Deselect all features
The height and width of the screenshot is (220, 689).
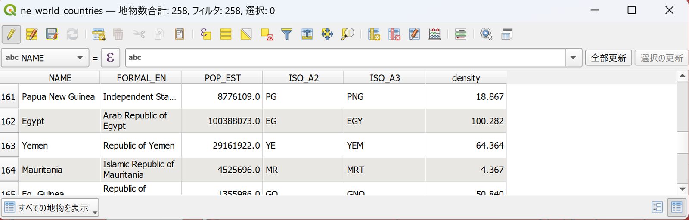pyautogui.click(x=267, y=34)
